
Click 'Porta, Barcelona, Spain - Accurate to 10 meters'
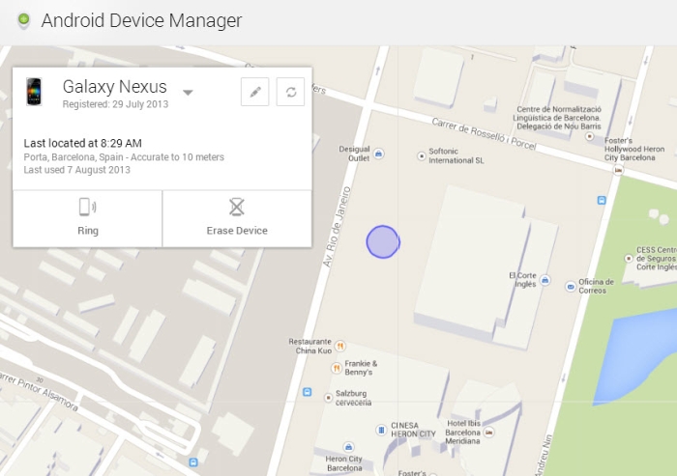[124, 157]
